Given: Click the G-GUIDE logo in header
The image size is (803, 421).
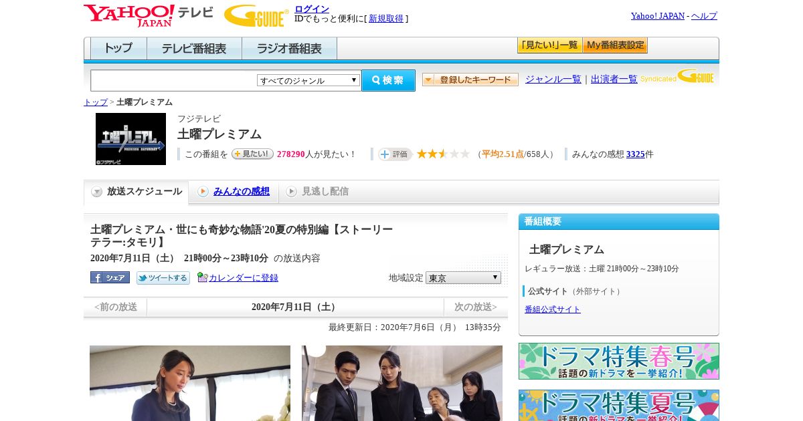Looking at the screenshot, I should click(256, 16).
